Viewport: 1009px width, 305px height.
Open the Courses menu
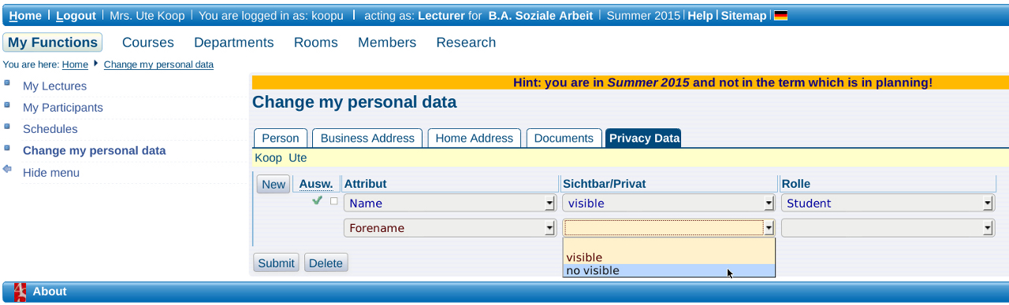click(x=148, y=42)
